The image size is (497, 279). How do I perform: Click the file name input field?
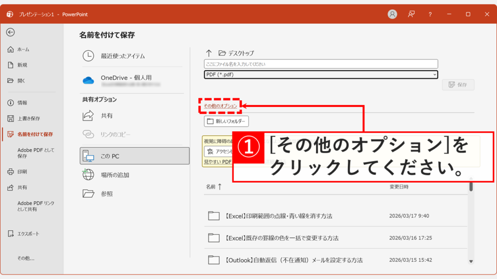(x=320, y=63)
